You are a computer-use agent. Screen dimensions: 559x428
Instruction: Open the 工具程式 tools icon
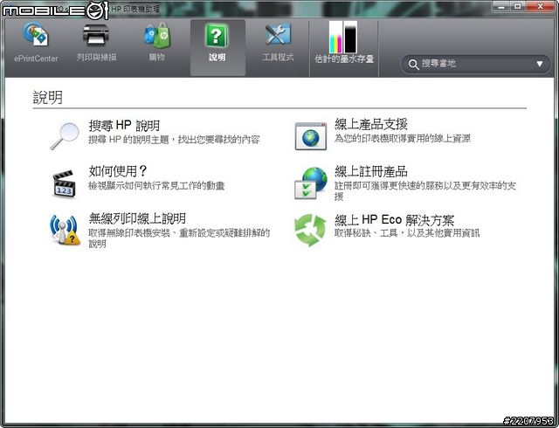pyautogui.click(x=278, y=34)
